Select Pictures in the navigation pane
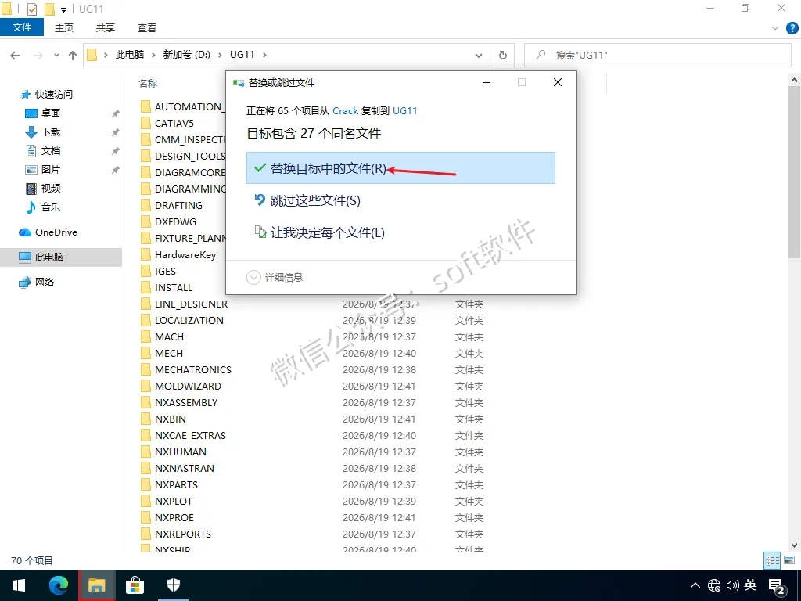 [x=44, y=169]
